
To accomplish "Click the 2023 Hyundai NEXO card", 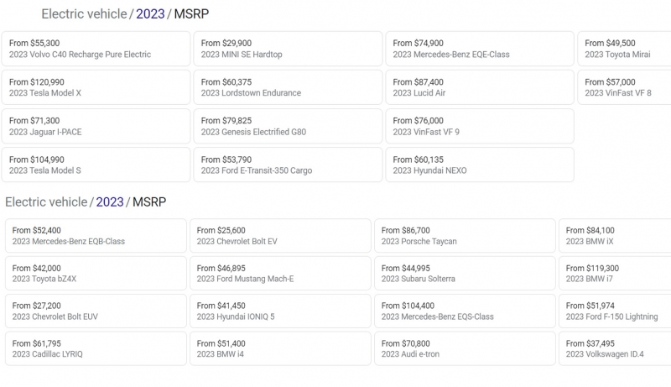I will tap(479, 165).
